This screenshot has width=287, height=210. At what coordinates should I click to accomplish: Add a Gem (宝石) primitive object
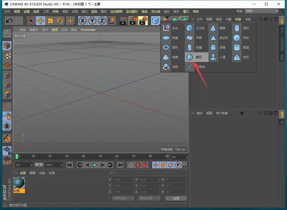[197, 57]
